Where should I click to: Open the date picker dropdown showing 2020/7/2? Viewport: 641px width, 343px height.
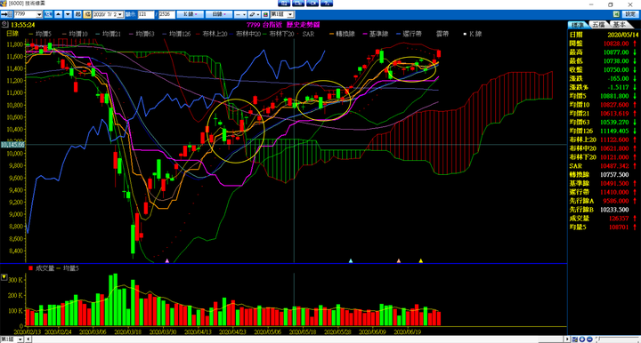[x=120, y=14]
